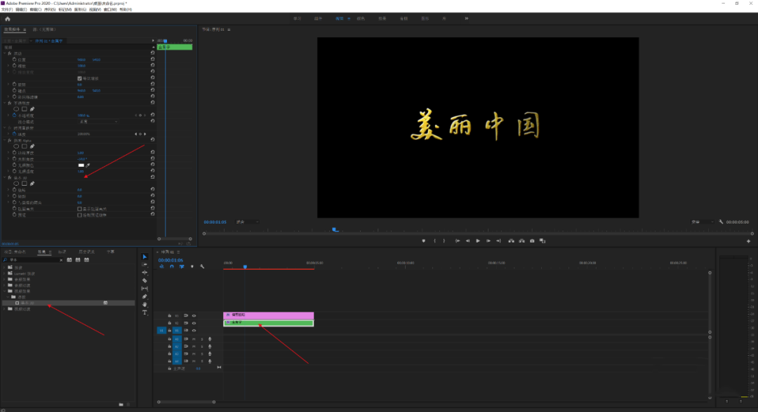Lock the V1 video track

(169, 330)
